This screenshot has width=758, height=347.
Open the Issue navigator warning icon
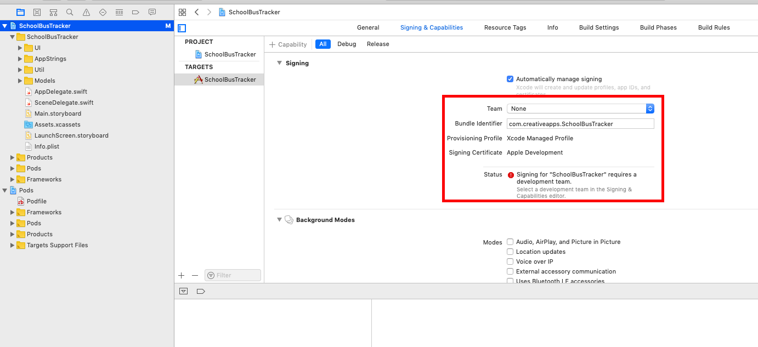point(86,12)
